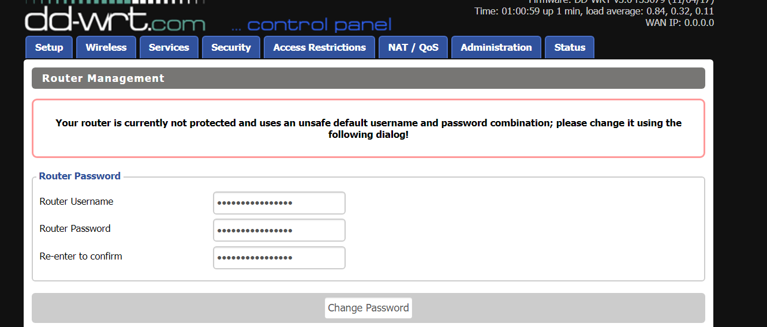The width and height of the screenshot is (767, 327).
Task: Open the Access Restrictions tab
Action: click(x=320, y=48)
